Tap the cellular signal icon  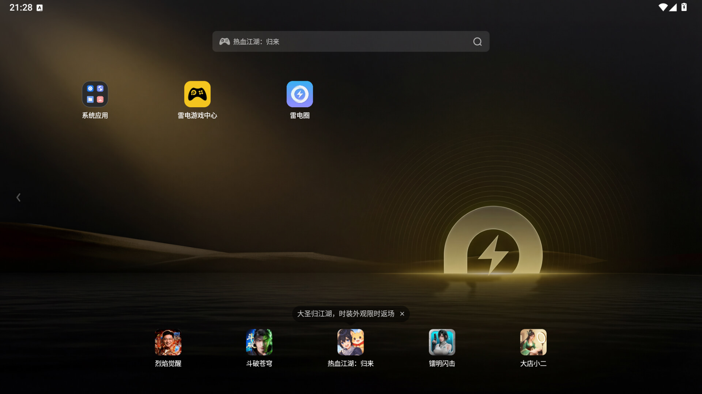(x=673, y=7)
